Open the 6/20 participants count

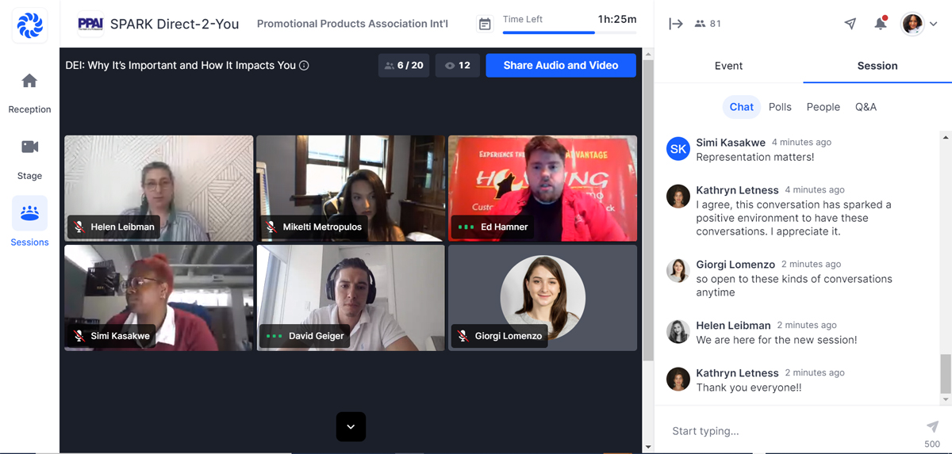pos(404,66)
